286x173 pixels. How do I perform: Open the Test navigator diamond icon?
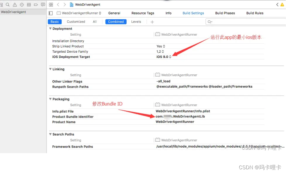point(22,5)
